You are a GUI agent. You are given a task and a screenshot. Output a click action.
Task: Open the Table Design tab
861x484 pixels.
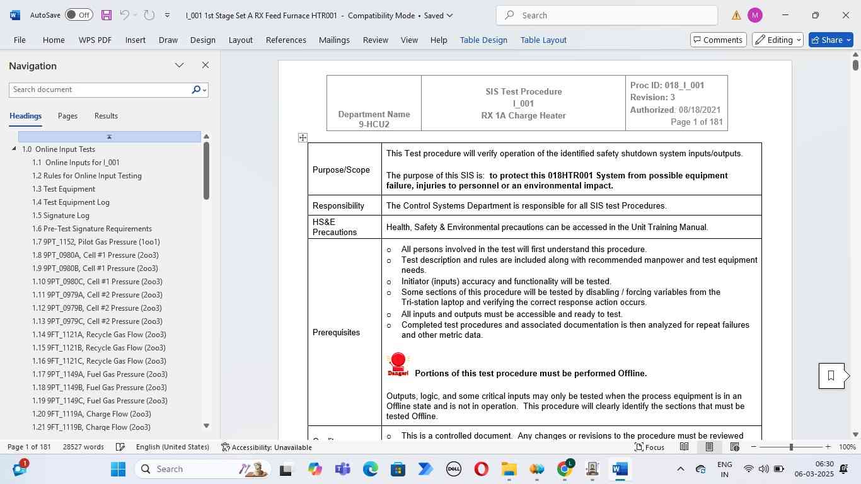pyautogui.click(x=483, y=40)
